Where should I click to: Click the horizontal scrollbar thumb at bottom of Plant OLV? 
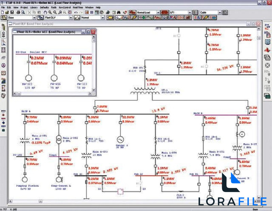40,201
